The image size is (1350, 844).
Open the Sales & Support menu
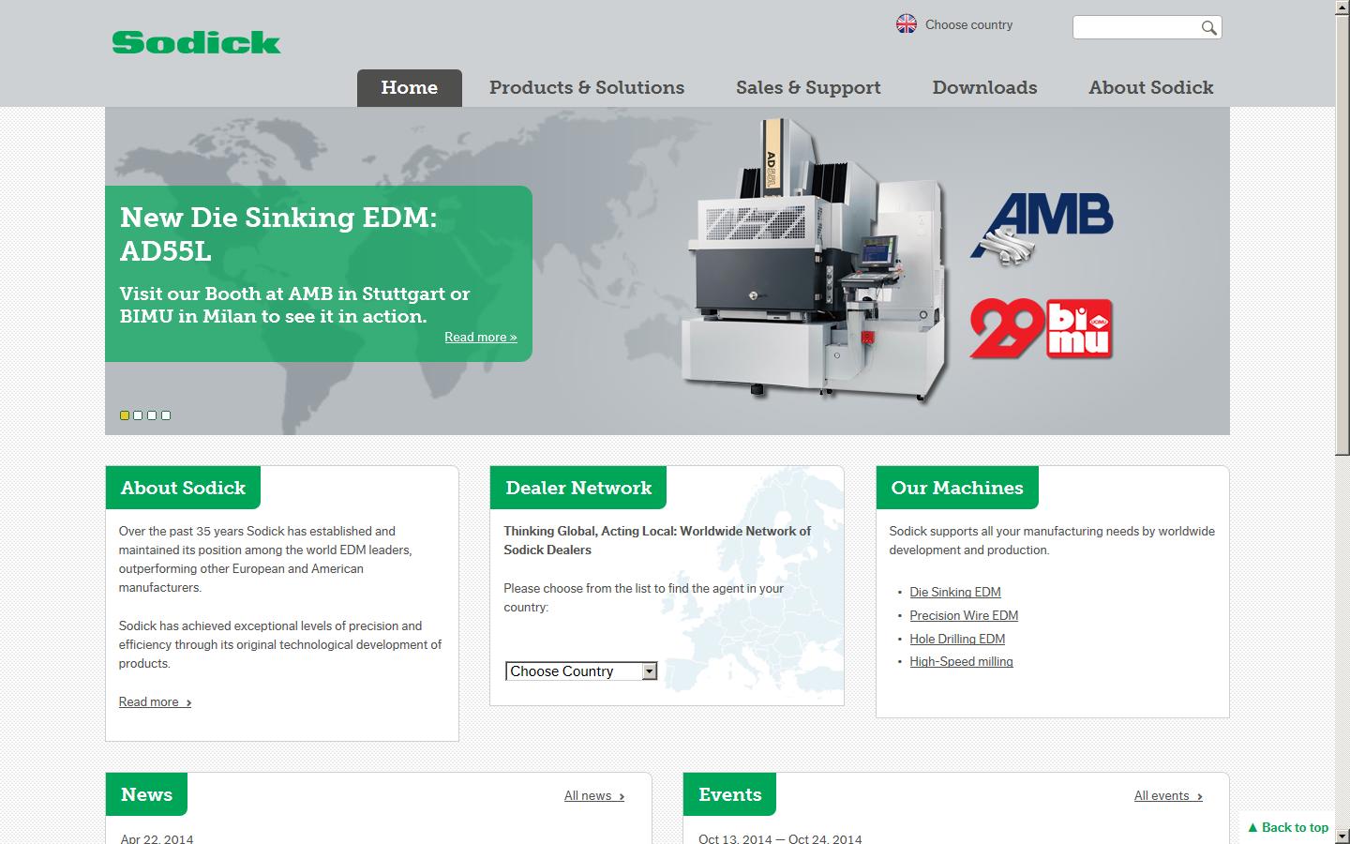point(808,87)
